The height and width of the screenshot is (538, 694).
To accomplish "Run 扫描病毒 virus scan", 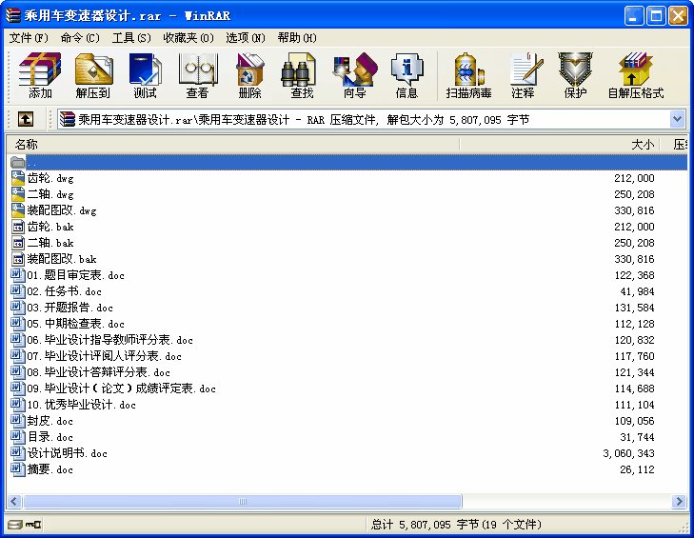I will click(468, 76).
